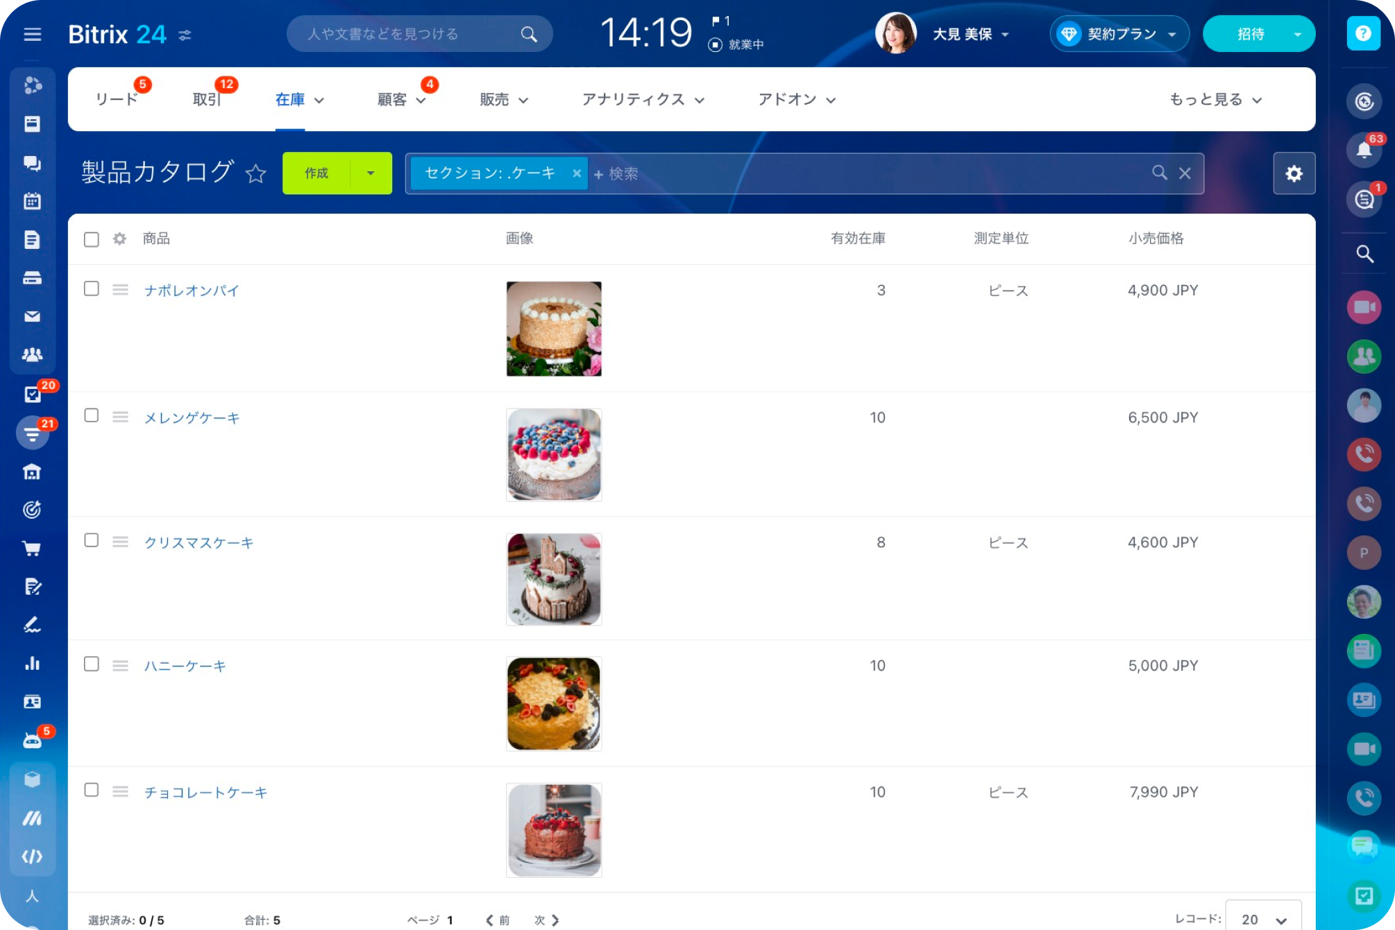Expand the 作成 button dropdown arrow
Image resolution: width=1395 pixels, height=930 pixels.
(x=371, y=173)
